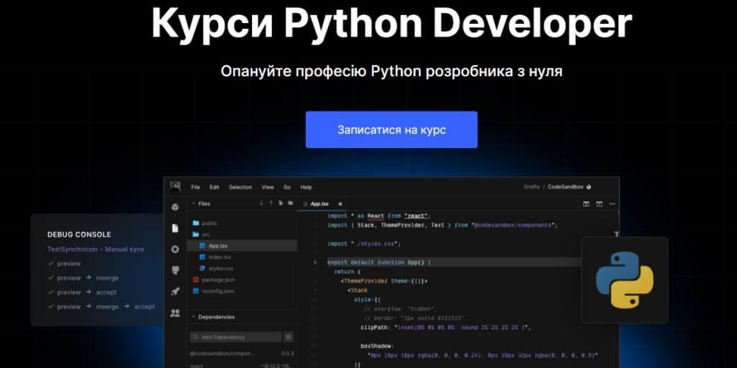Open the deployment rocket icon

click(176, 292)
